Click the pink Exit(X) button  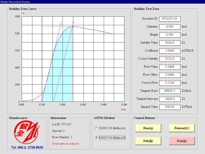[182, 141]
